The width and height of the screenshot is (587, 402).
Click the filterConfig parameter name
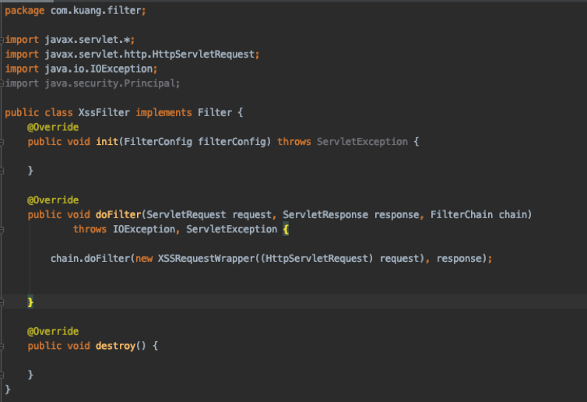[232, 142]
